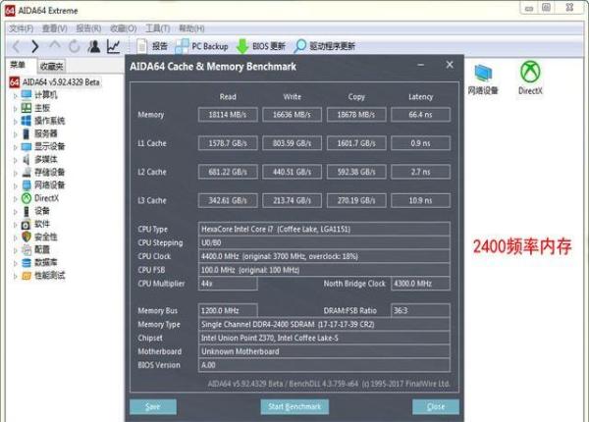
Task: Open the 网络设备 icon in right pane
Action: [x=482, y=78]
